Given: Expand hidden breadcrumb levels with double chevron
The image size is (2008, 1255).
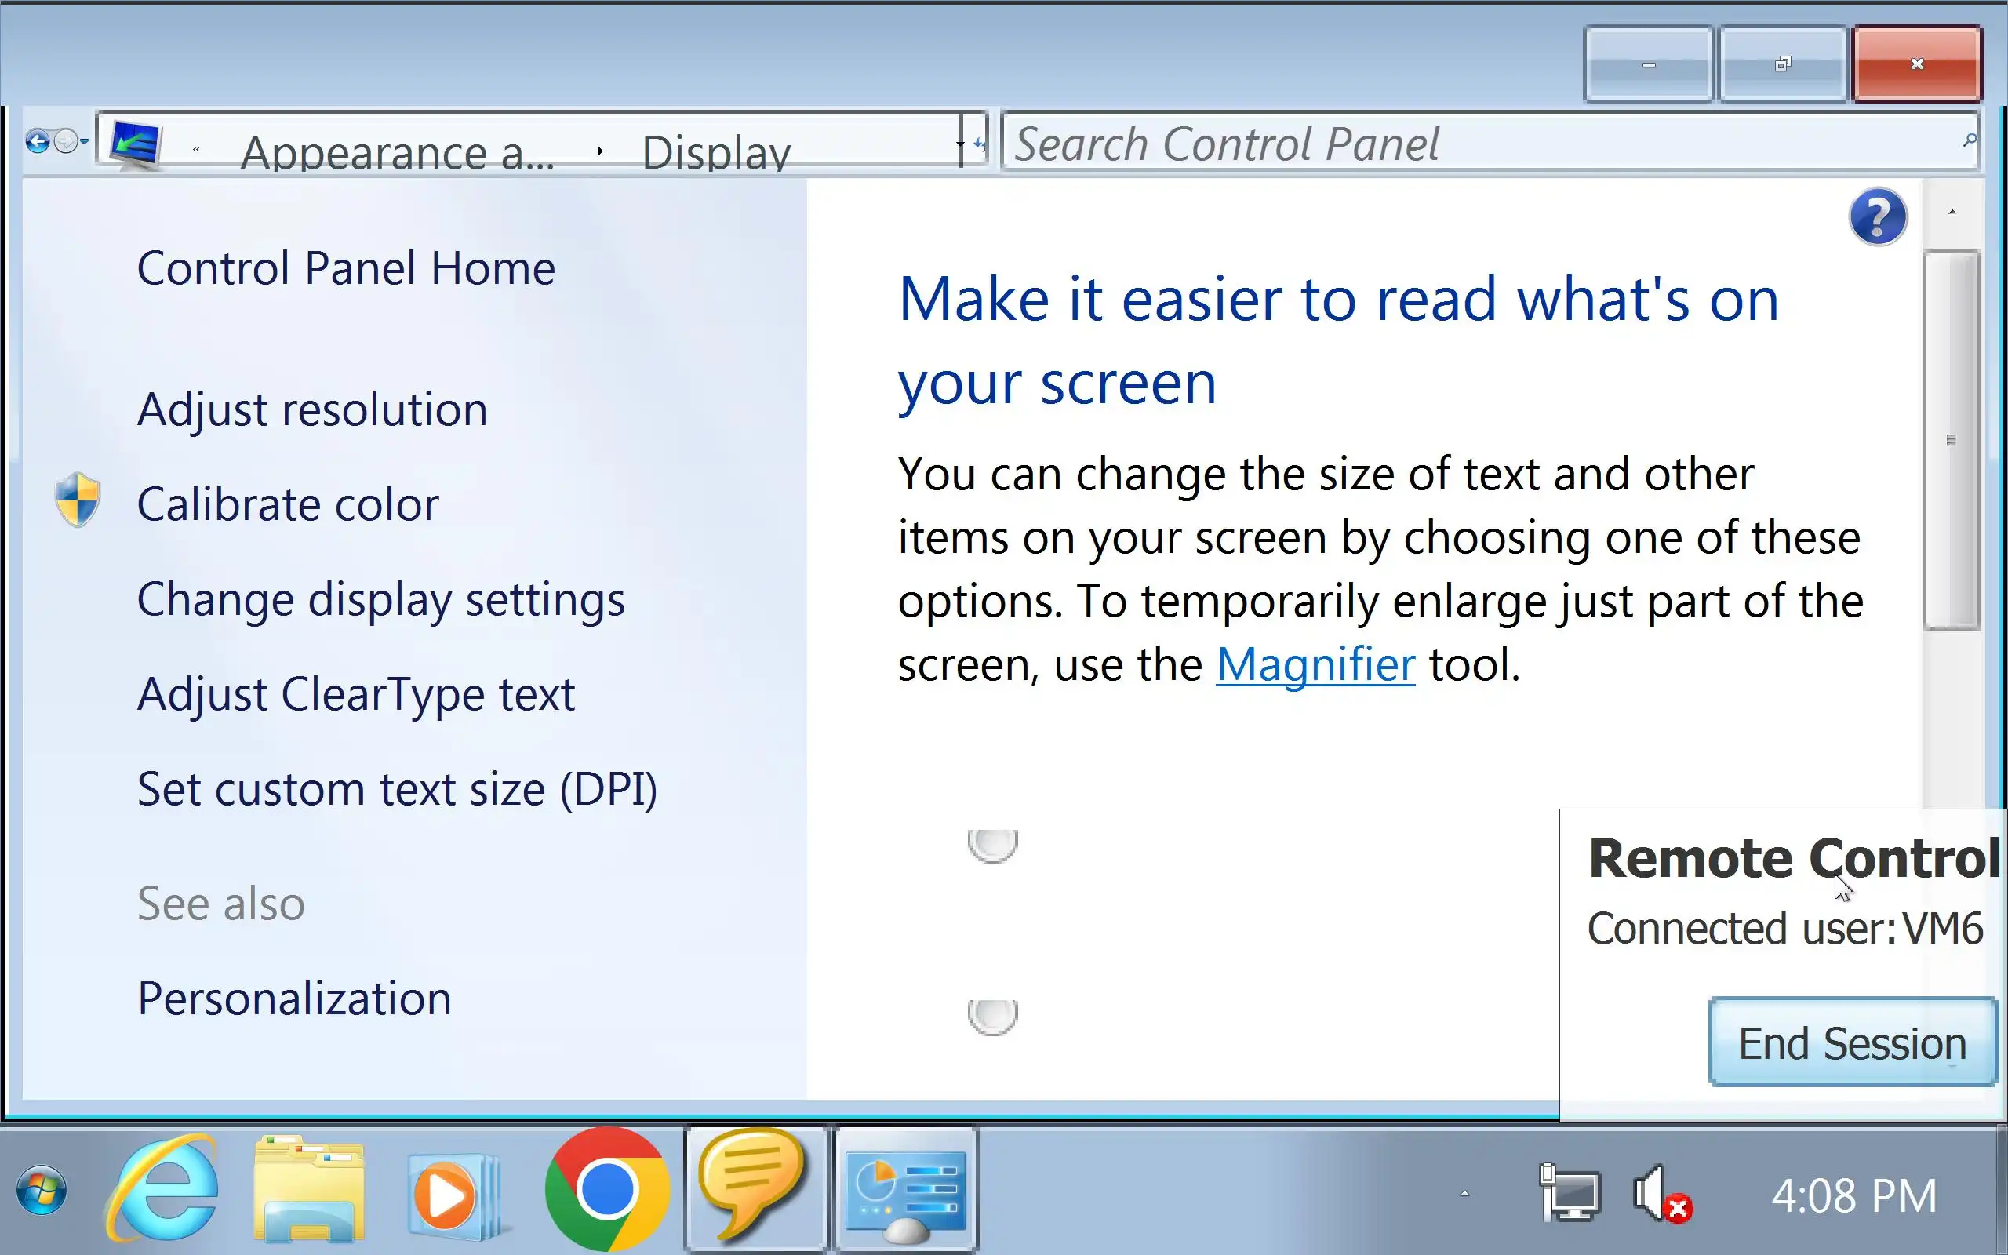Looking at the screenshot, I should click(197, 151).
